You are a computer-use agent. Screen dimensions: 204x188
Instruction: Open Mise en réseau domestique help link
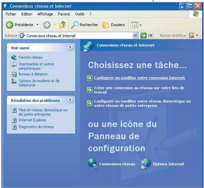[43, 112]
